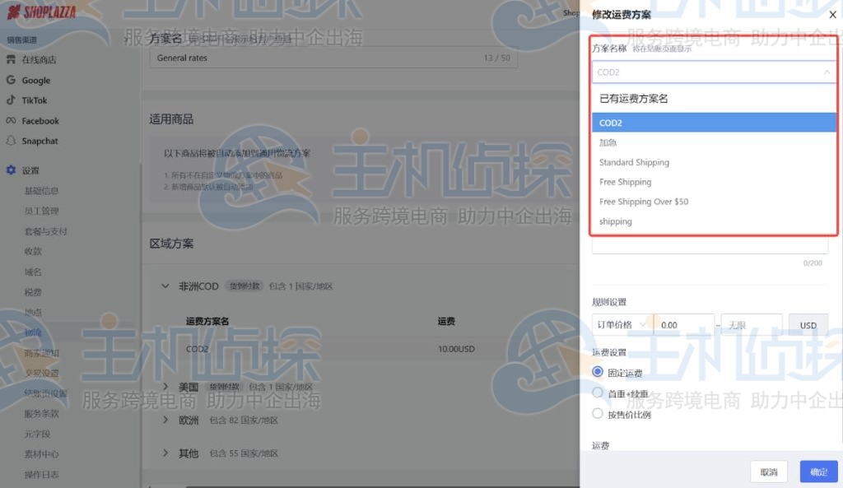Viewport: 843px width, 488px height.
Task: Select Standard Shipping from plan name list
Action: (634, 162)
